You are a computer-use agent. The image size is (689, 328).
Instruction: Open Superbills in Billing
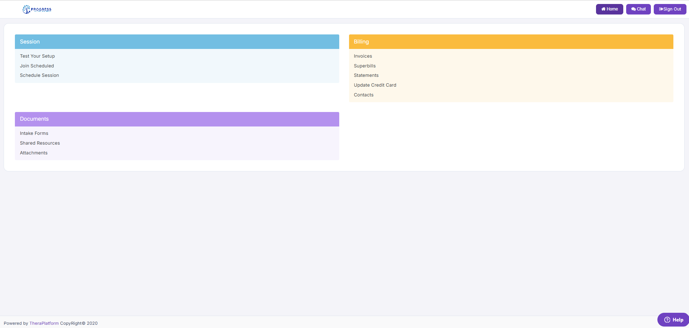(x=365, y=66)
